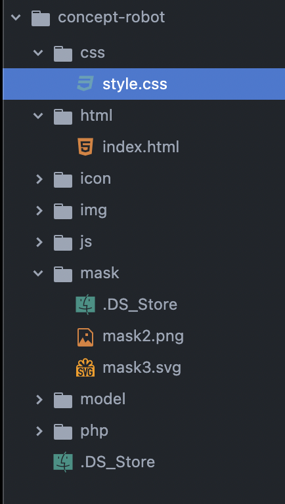Select the php folder label
The image size is (285, 504).
coord(95,431)
